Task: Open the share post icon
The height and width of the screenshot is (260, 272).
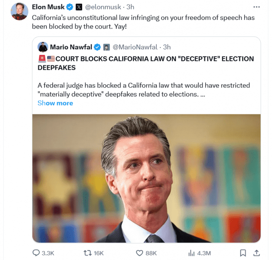Action: (x=257, y=253)
